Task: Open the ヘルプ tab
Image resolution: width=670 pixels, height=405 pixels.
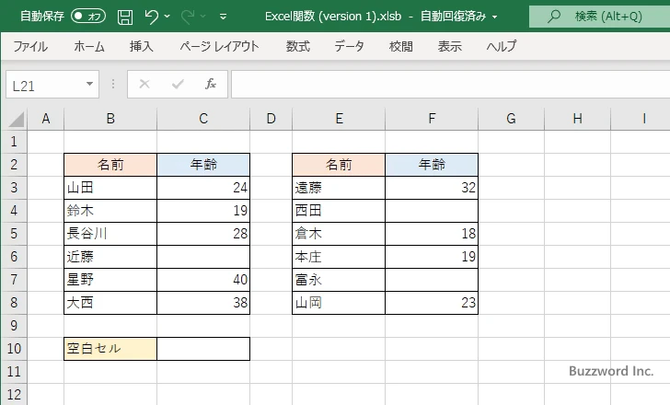Action: pyautogui.click(x=502, y=46)
